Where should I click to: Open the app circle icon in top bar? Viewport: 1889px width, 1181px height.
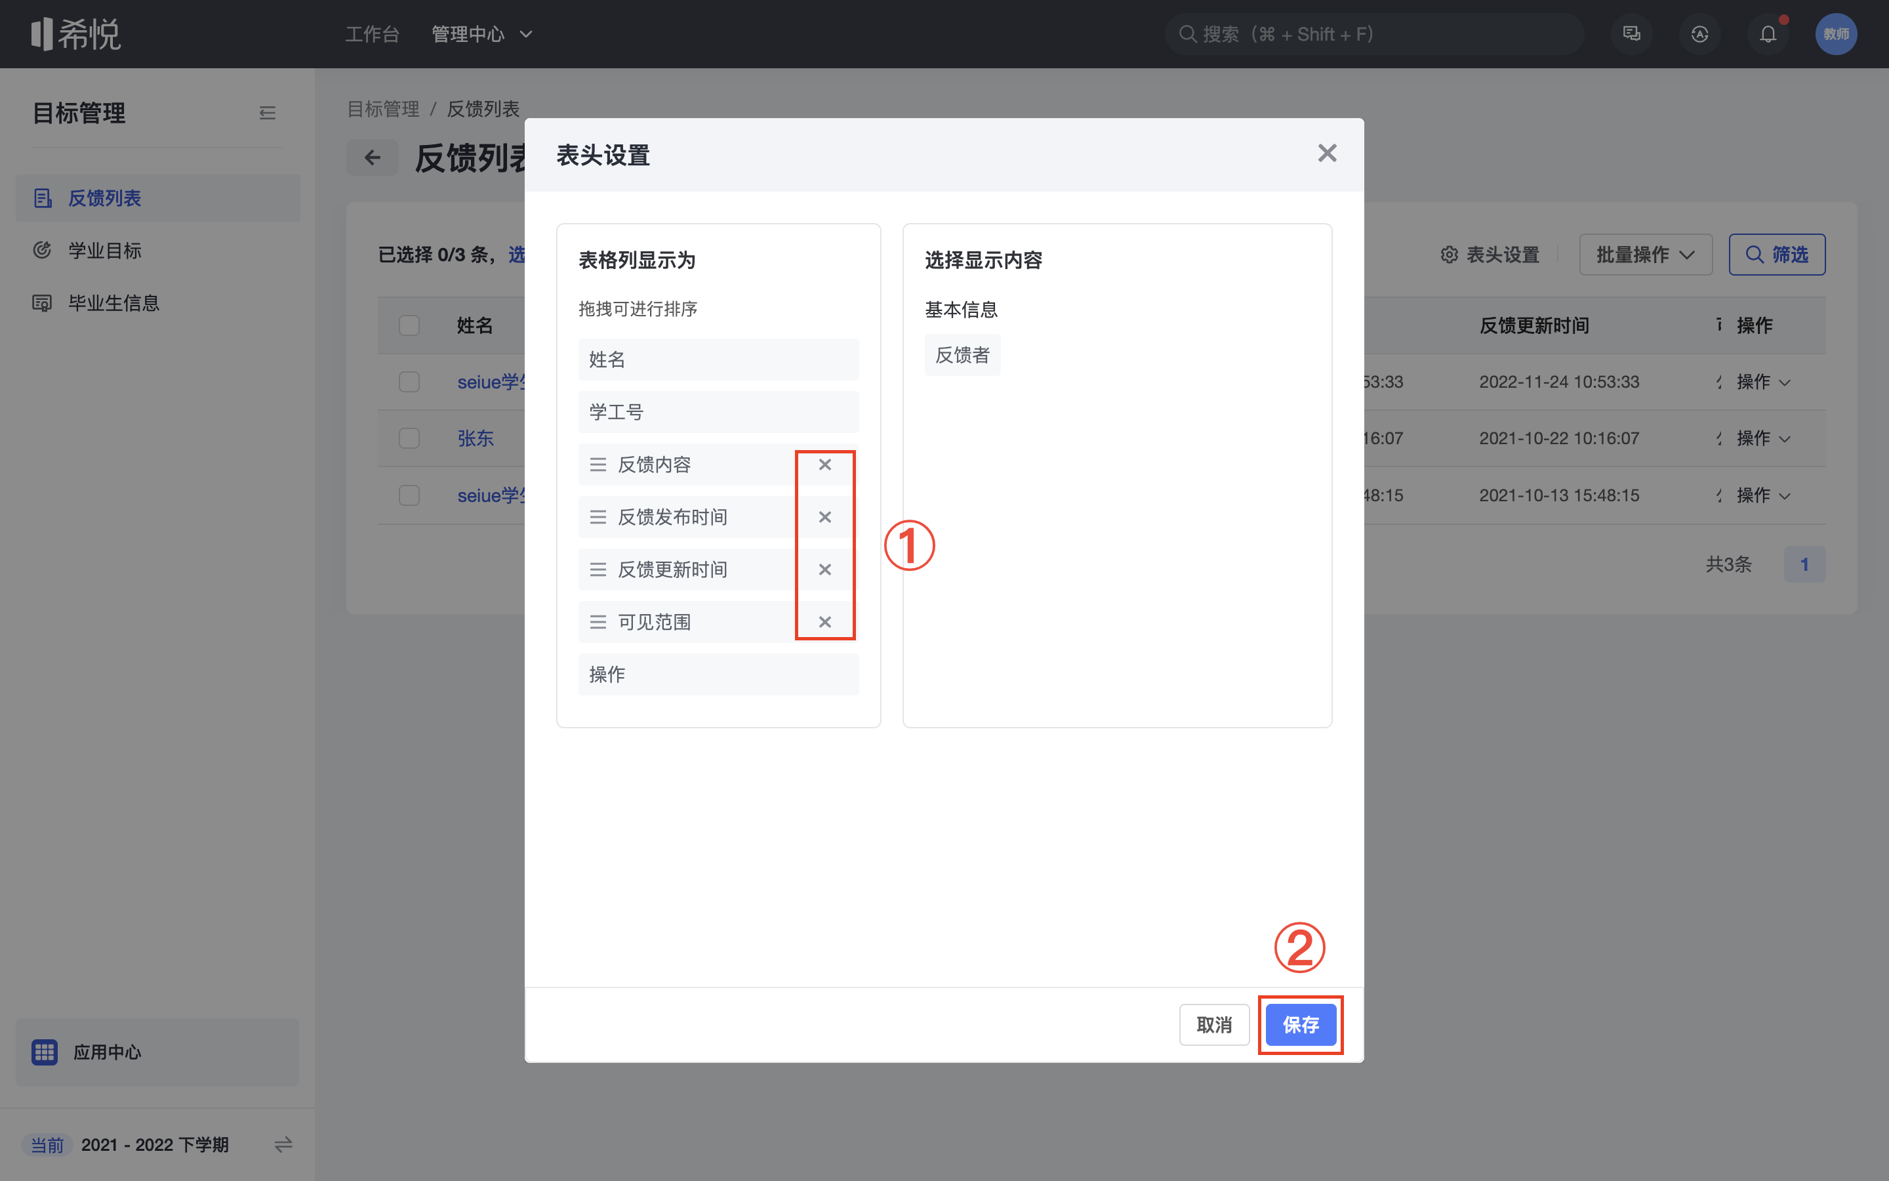tap(1699, 34)
